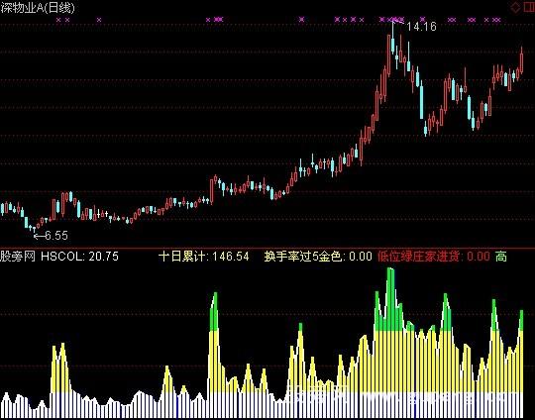535x420 pixels.
Task: Click the red diamond icon at top right
Action: (515, 7)
